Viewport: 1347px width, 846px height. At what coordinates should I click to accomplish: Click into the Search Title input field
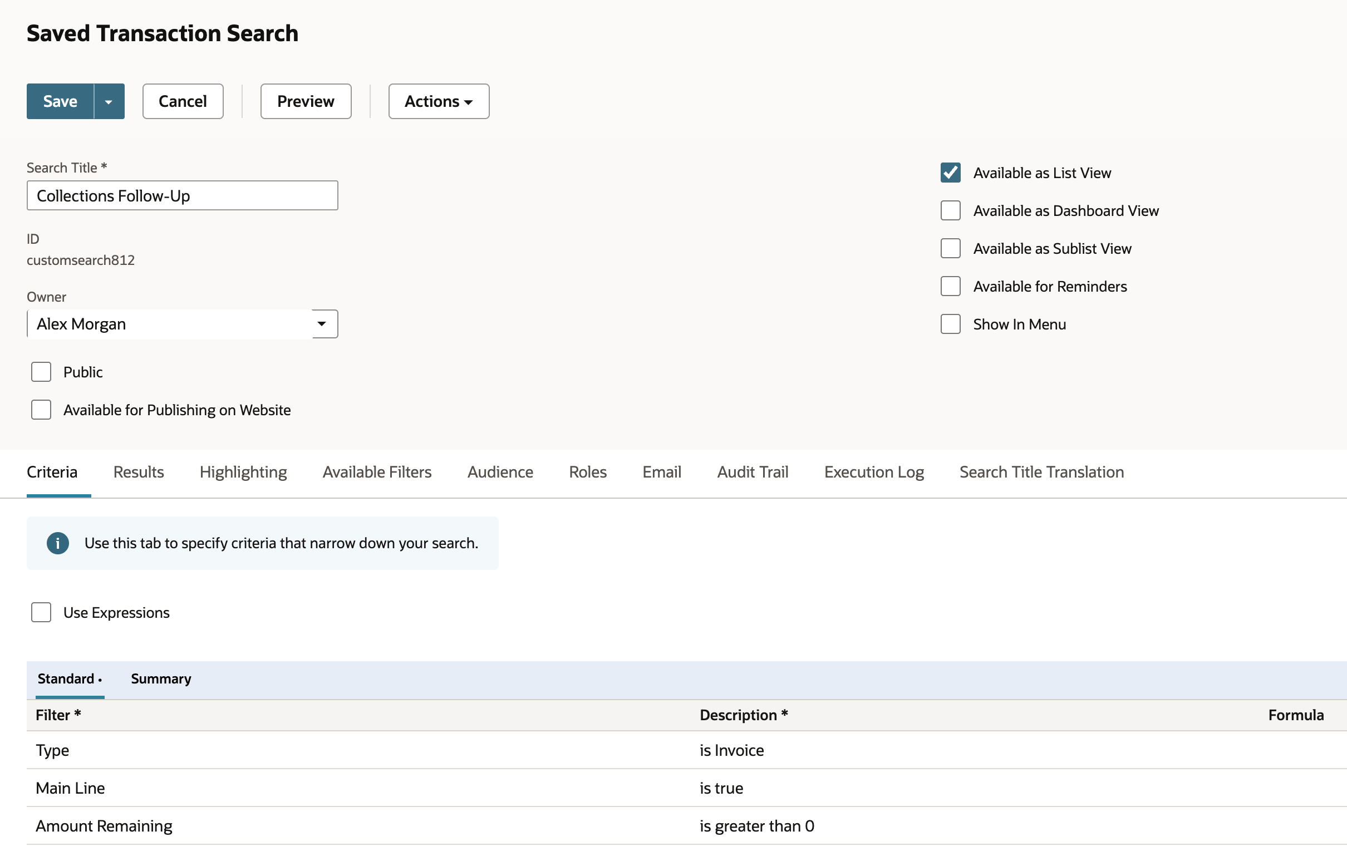[183, 195]
